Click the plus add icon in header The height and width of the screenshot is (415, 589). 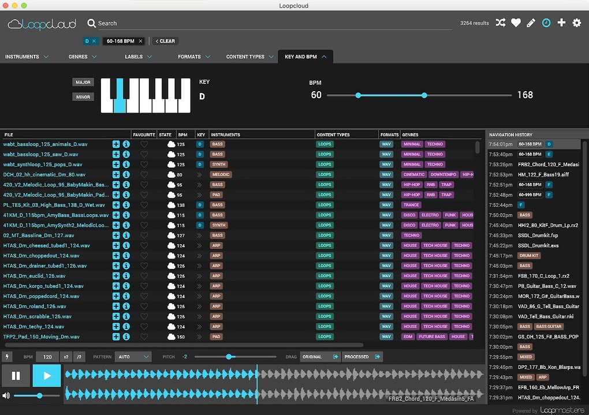click(x=562, y=23)
